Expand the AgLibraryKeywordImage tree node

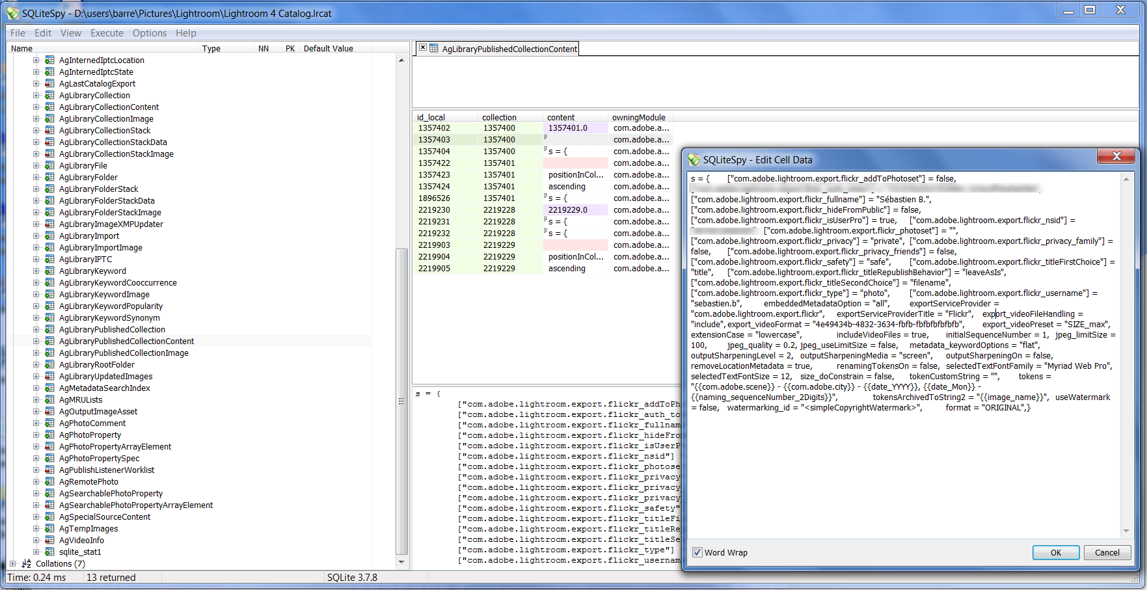[36, 295]
